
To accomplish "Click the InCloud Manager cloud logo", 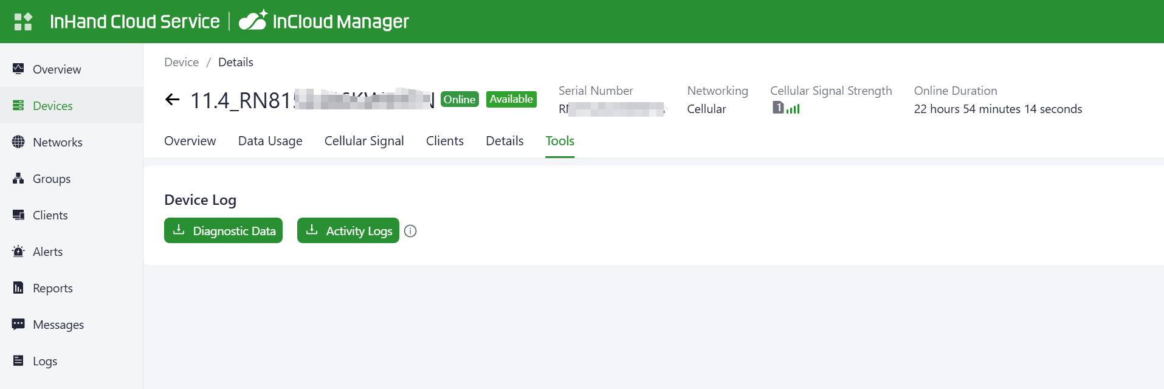I will pyautogui.click(x=253, y=21).
